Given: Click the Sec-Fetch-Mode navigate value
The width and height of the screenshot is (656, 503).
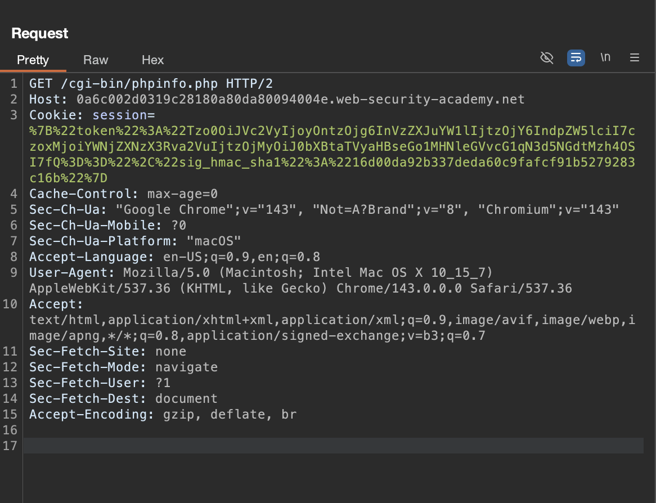Looking at the screenshot, I should (x=186, y=367).
